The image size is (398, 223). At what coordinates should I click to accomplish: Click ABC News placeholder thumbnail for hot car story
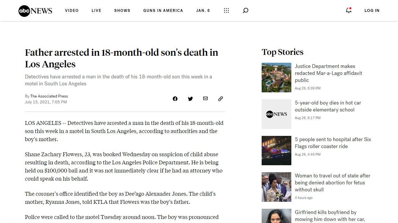277,114
